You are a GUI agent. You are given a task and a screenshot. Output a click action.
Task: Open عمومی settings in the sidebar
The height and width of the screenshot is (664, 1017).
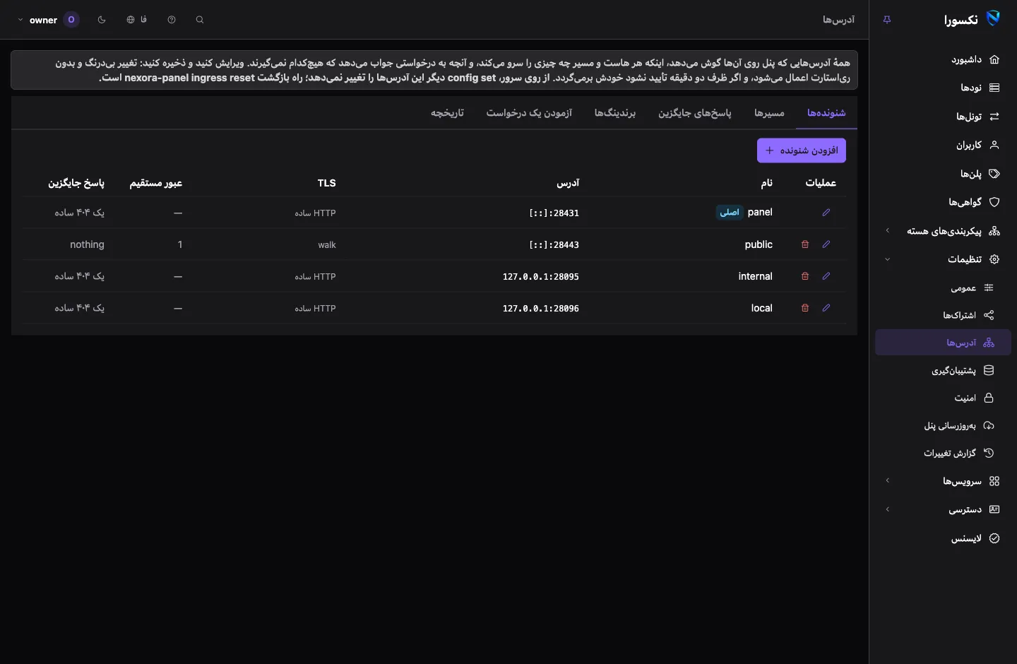click(943, 287)
